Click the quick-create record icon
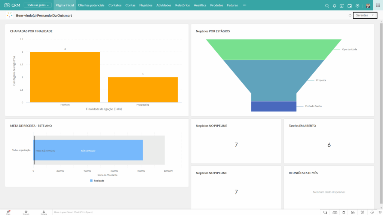This screenshot has height=215, width=383. 342,6
